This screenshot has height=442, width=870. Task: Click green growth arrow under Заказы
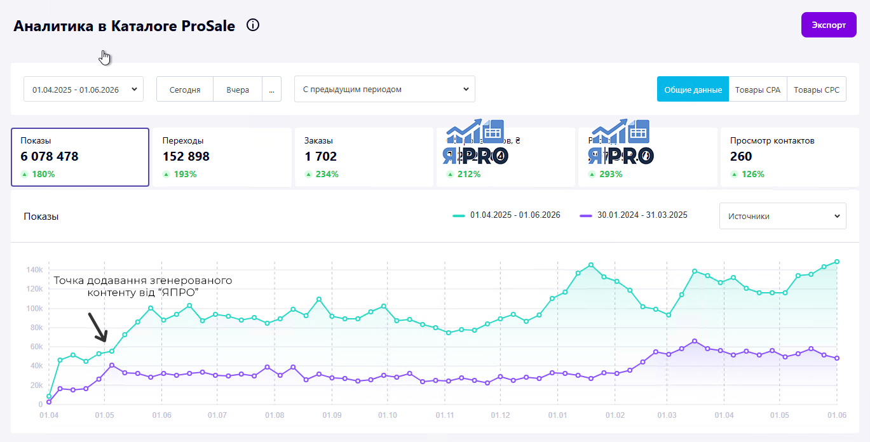[308, 174]
